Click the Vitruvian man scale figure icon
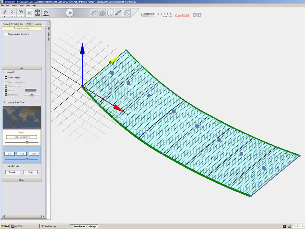 (37, 13)
